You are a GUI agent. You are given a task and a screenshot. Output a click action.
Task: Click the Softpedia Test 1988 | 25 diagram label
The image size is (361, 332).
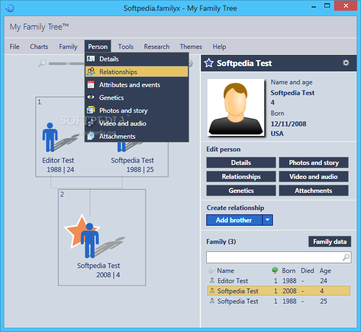coord(132,165)
